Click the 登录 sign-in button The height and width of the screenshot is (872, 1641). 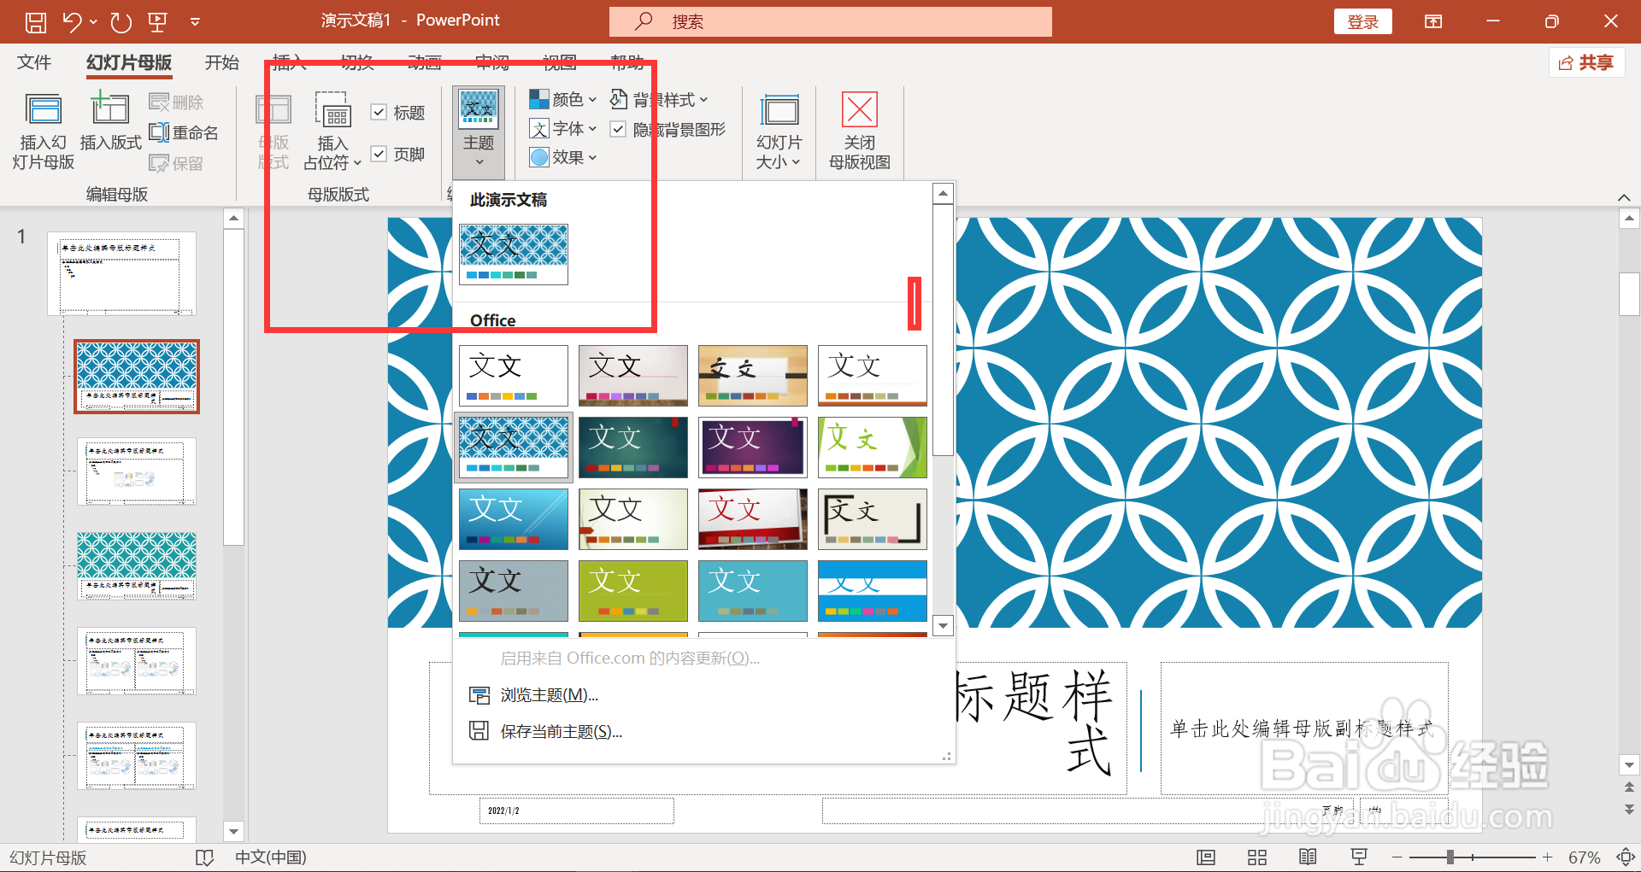1362,22
